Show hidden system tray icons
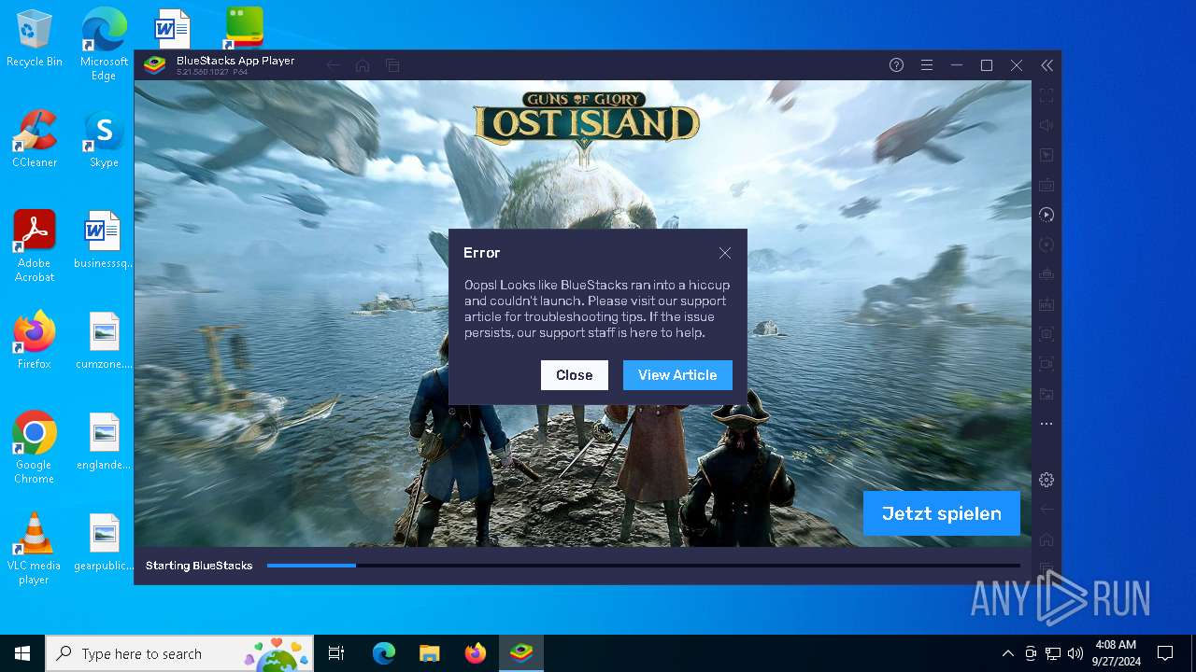The image size is (1196, 672). tap(1007, 653)
